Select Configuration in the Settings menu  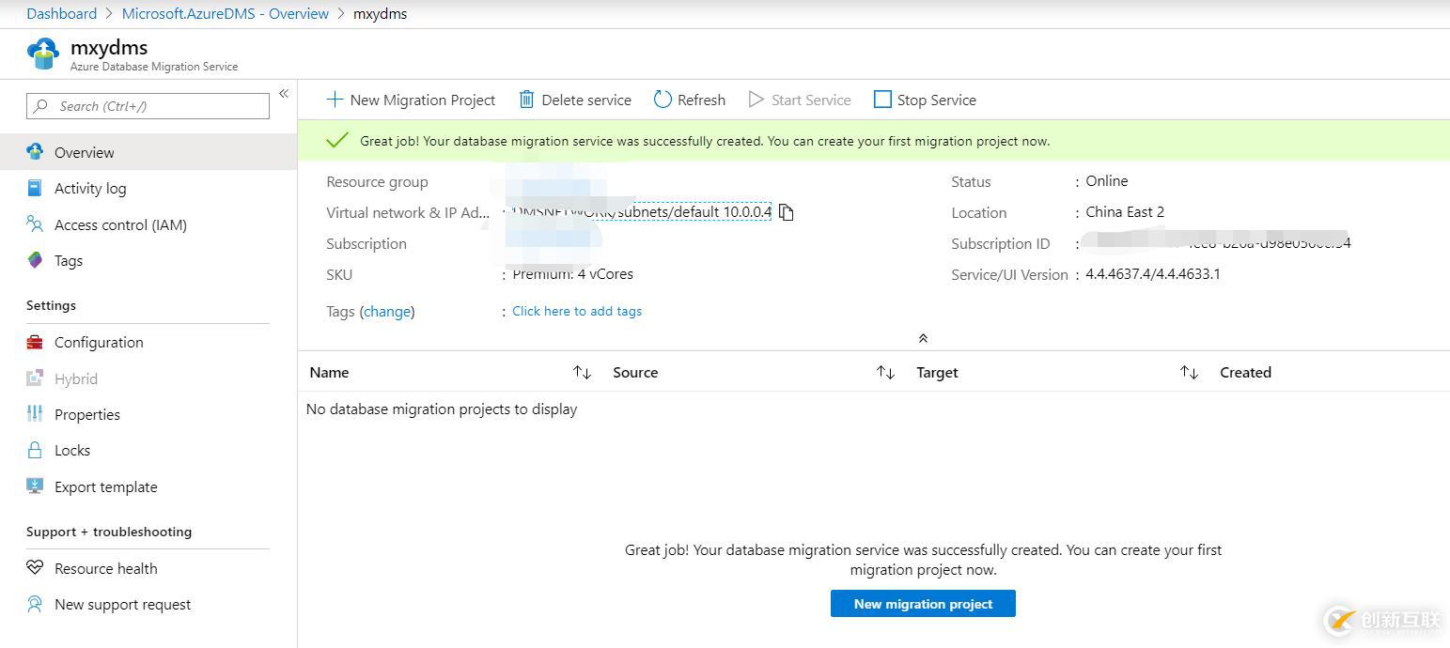point(99,342)
